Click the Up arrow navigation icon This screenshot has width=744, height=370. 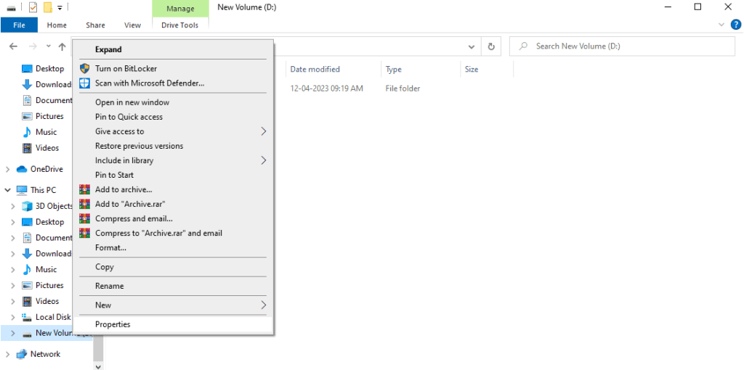pos(62,46)
